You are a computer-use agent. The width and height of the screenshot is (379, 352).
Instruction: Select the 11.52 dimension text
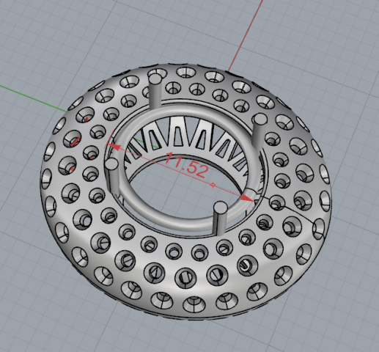pos(187,165)
